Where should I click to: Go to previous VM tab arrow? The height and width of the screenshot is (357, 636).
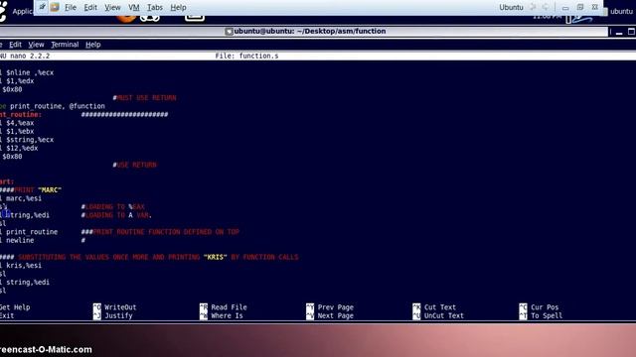533,7
